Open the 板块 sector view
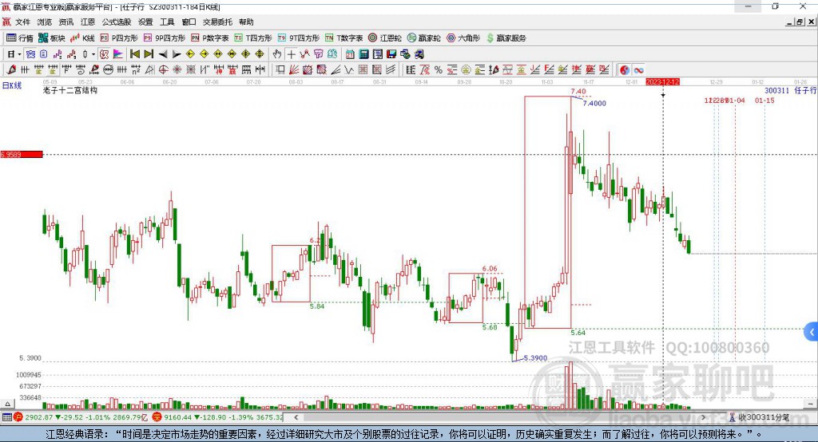Image resolution: width=818 pixels, height=442 pixels. click(52, 38)
